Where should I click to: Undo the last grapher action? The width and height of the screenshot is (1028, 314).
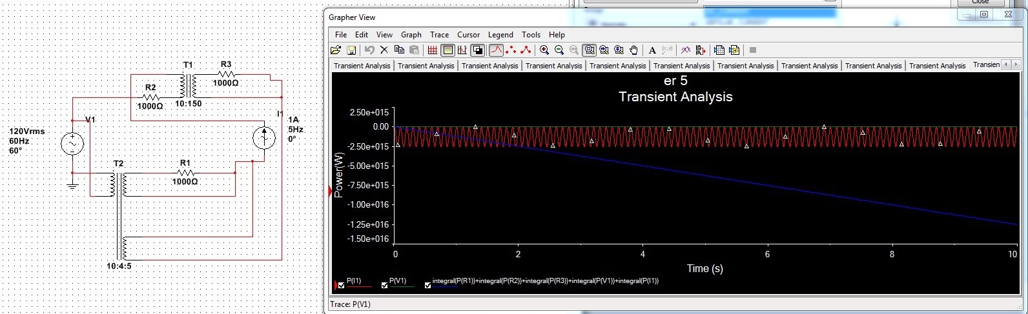[369, 50]
